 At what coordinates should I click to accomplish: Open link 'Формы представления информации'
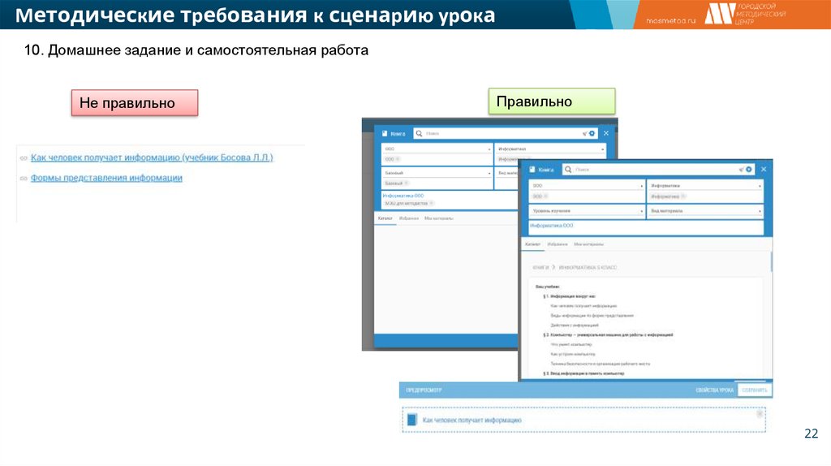coord(106,179)
